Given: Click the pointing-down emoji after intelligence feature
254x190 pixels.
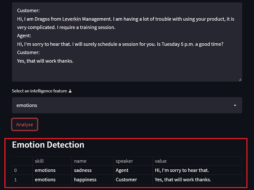Looking at the screenshot, I should pos(70,91).
